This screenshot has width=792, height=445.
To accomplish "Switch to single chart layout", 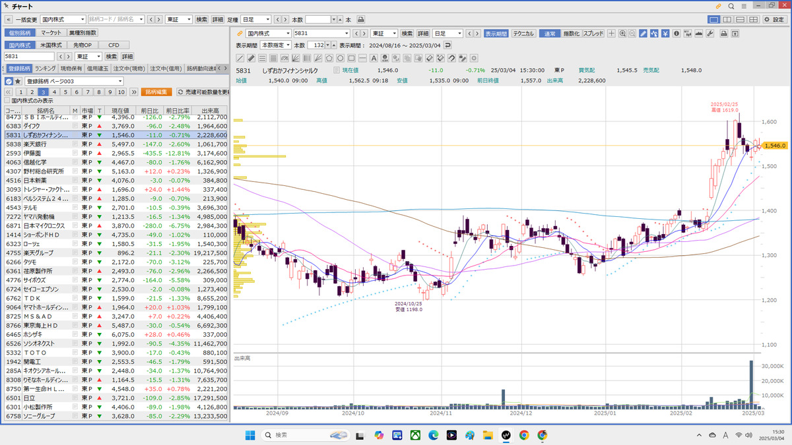I will point(713,20).
